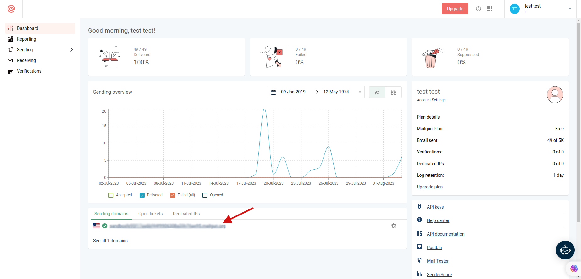
Task: Click the calendar icon in date range
Action: point(274,92)
